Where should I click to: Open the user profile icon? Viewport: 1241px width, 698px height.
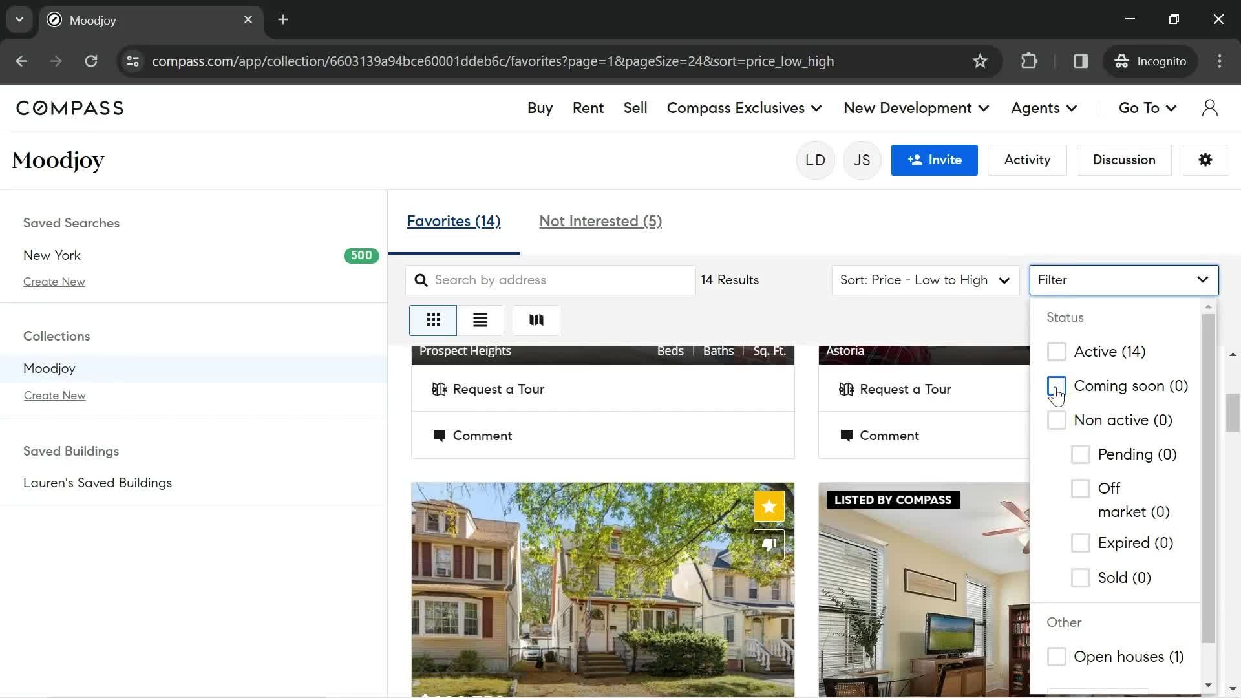(x=1209, y=108)
